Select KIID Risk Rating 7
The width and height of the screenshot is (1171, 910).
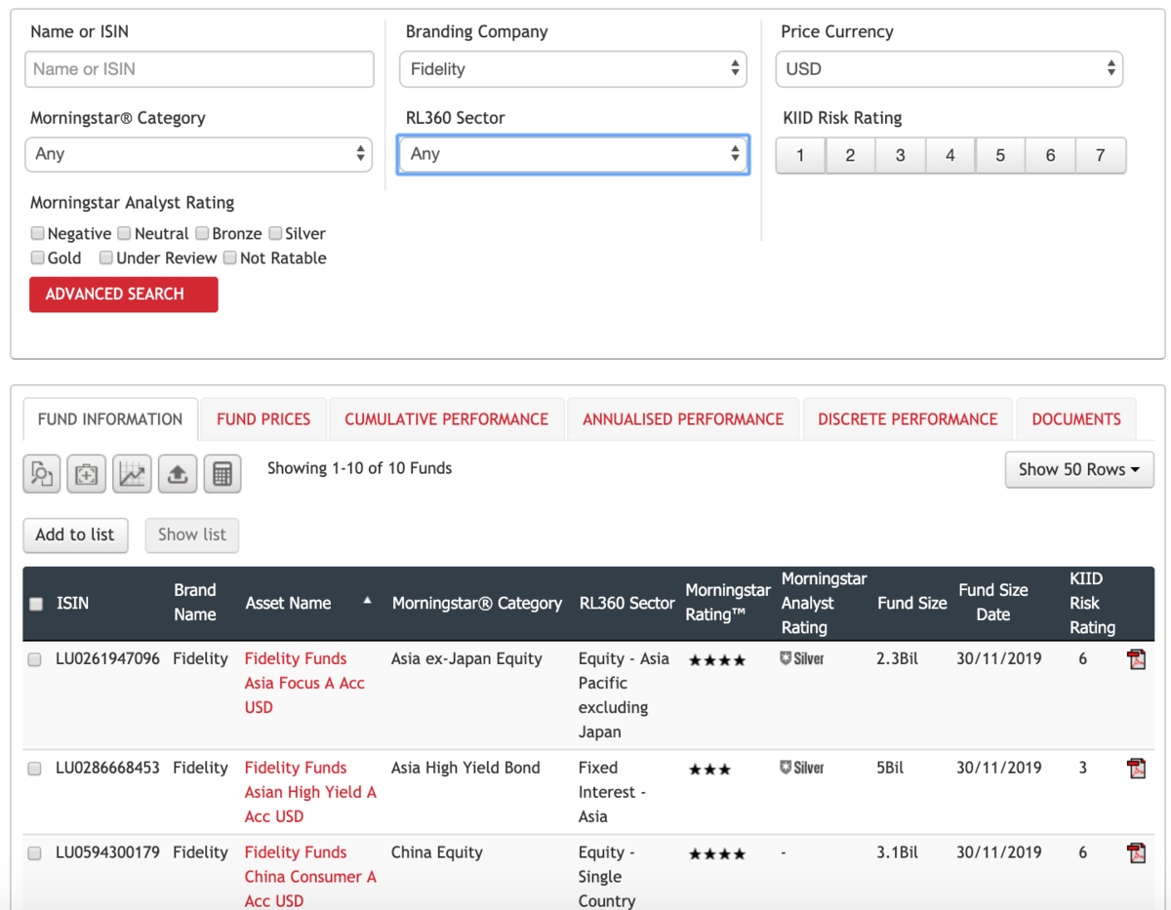(x=1101, y=155)
